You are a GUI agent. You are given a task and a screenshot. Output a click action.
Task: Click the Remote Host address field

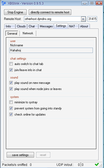pos(53,19)
